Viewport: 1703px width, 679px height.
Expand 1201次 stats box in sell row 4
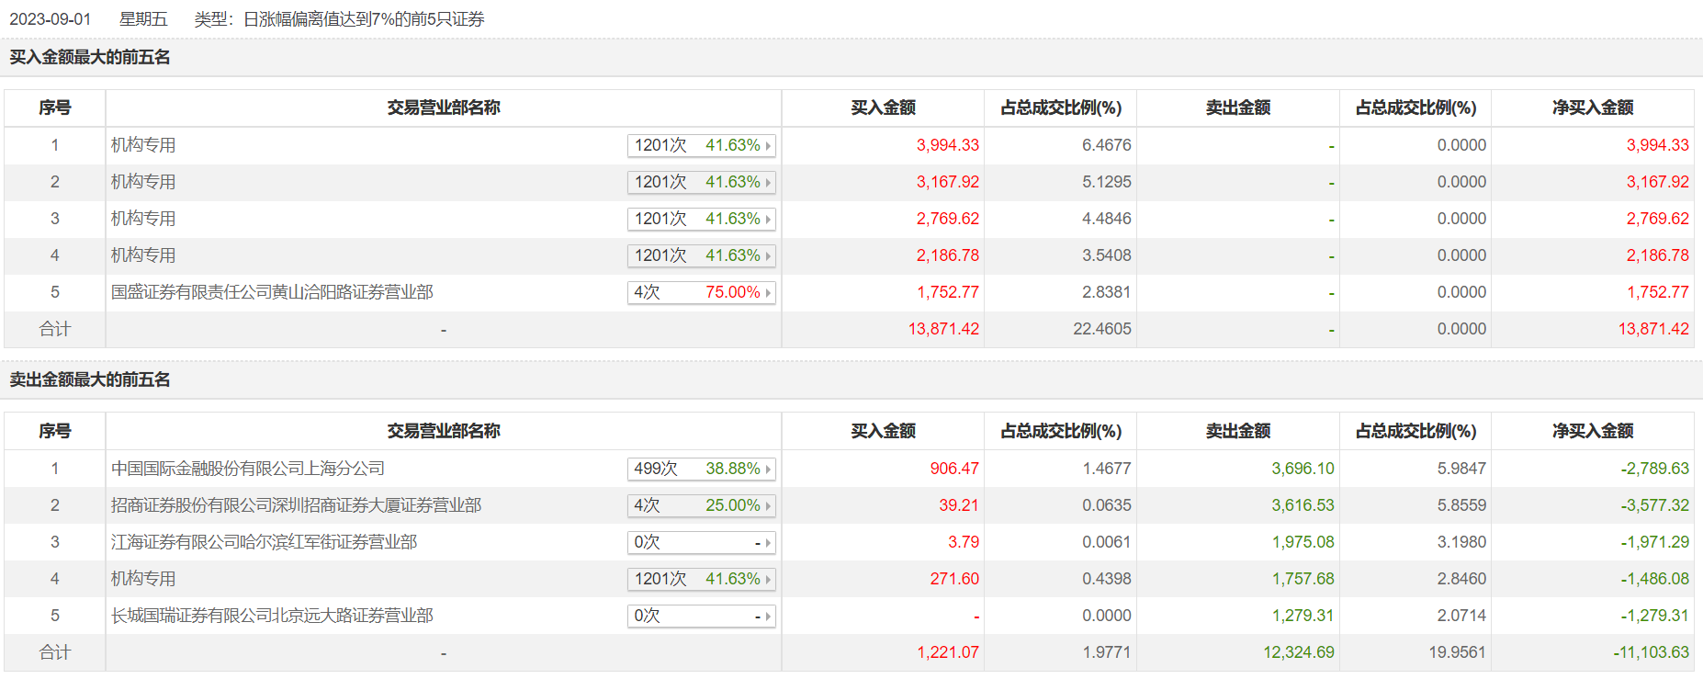pos(768,580)
